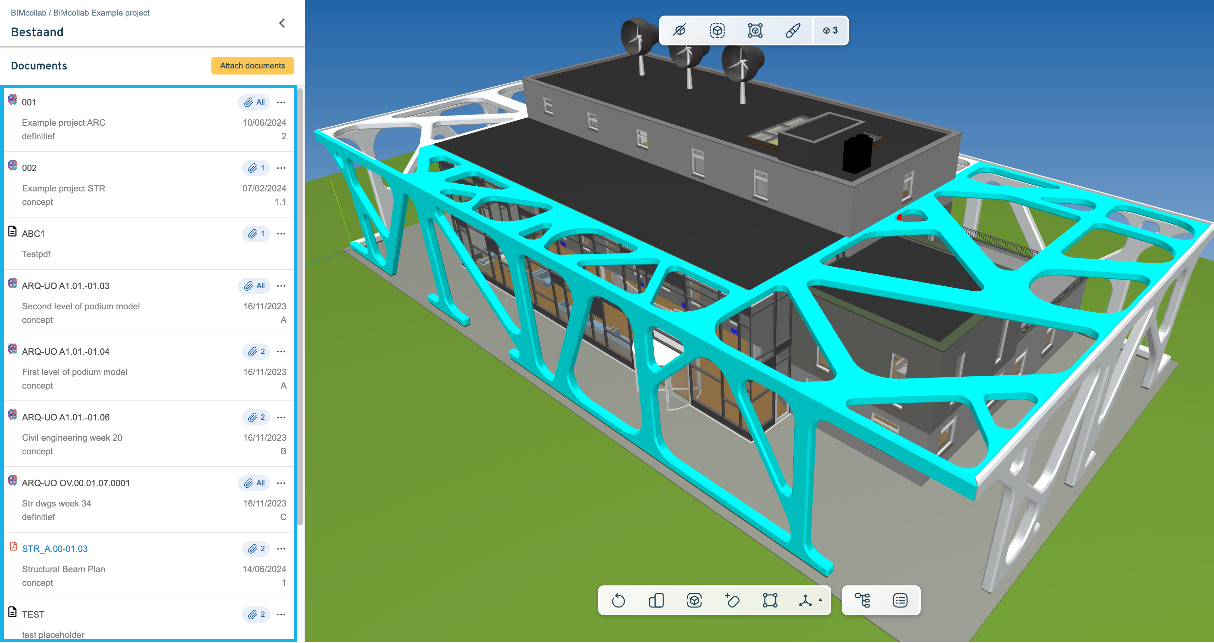Open the more options menu for ABC1
The height and width of the screenshot is (643, 1214).
click(281, 234)
